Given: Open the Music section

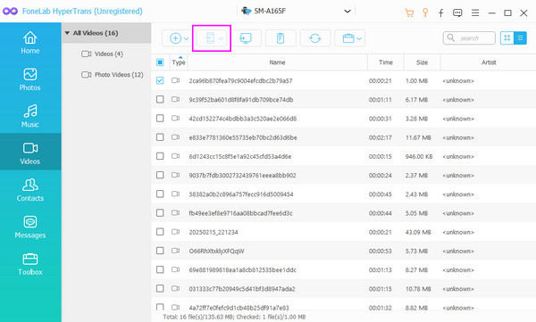Looking at the screenshot, I should tap(30, 117).
